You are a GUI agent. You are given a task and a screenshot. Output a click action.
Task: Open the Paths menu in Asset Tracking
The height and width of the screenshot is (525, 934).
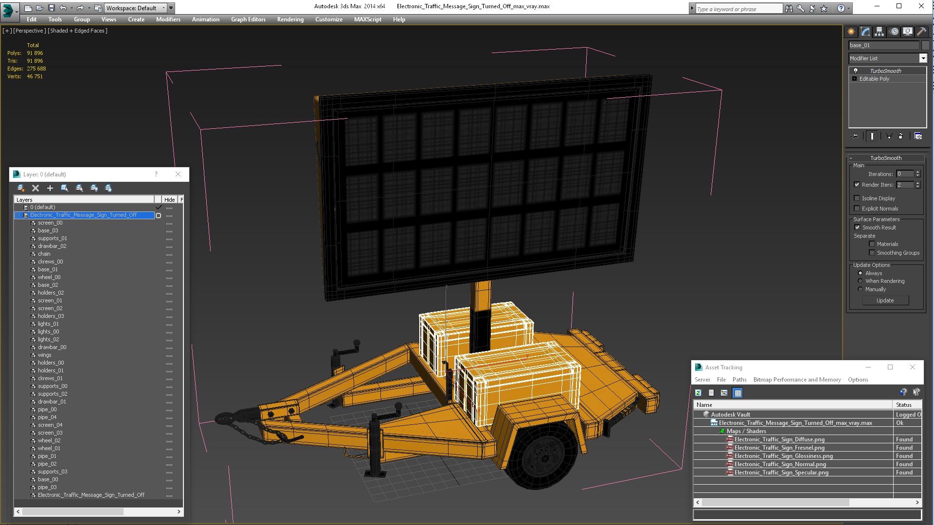click(739, 380)
